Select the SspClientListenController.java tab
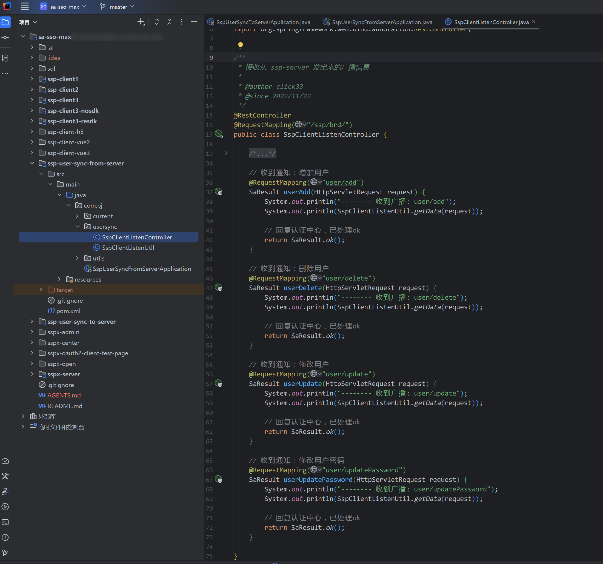603x564 pixels. [491, 22]
